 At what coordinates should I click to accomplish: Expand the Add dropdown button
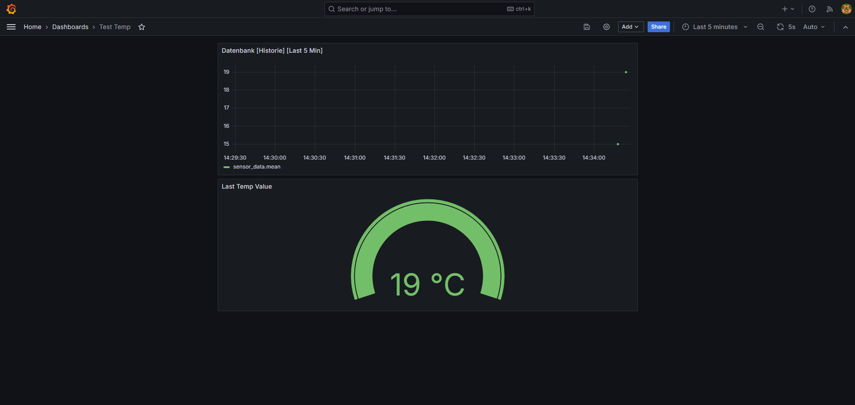click(631, 27)
